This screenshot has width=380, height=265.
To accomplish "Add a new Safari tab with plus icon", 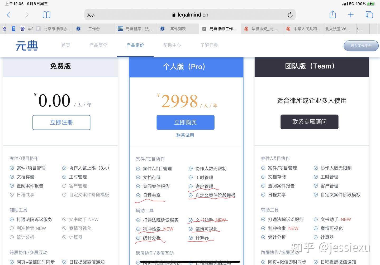I will point(351,15).
